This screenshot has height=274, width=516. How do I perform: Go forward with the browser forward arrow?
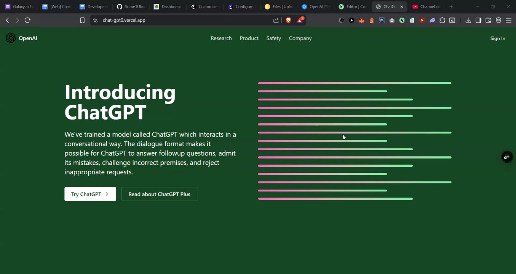click(x=17, y=20)
